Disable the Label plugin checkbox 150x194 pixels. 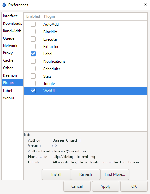pyautogui.click(x=33, y=54)
